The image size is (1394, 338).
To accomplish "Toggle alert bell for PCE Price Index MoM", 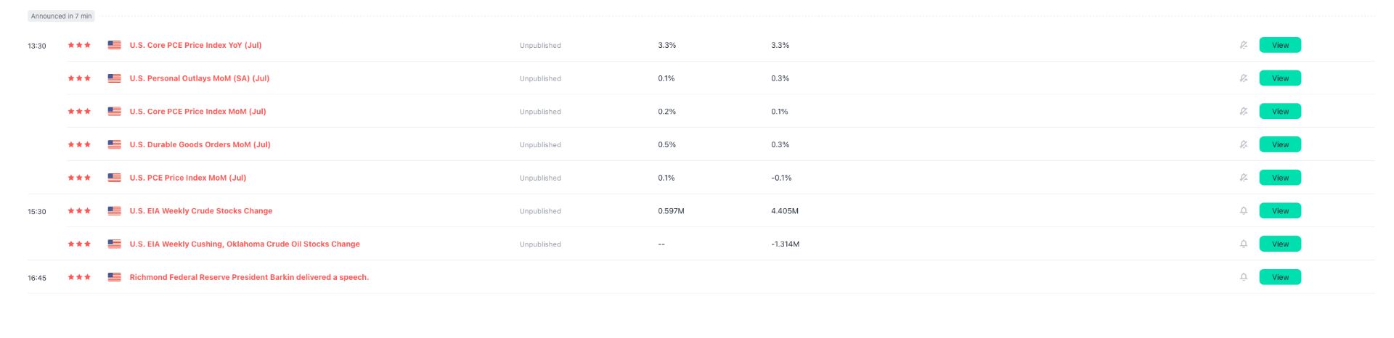I will tap(1243, 178).
